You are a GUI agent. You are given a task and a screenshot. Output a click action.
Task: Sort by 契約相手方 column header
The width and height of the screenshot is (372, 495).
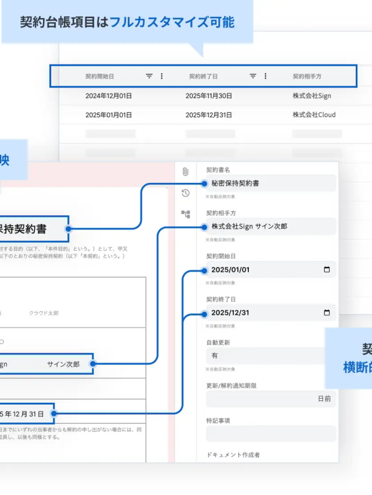307,76
